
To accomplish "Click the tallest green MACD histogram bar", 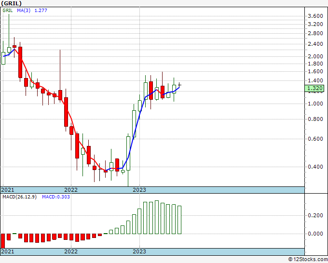I will pos(157,217).
